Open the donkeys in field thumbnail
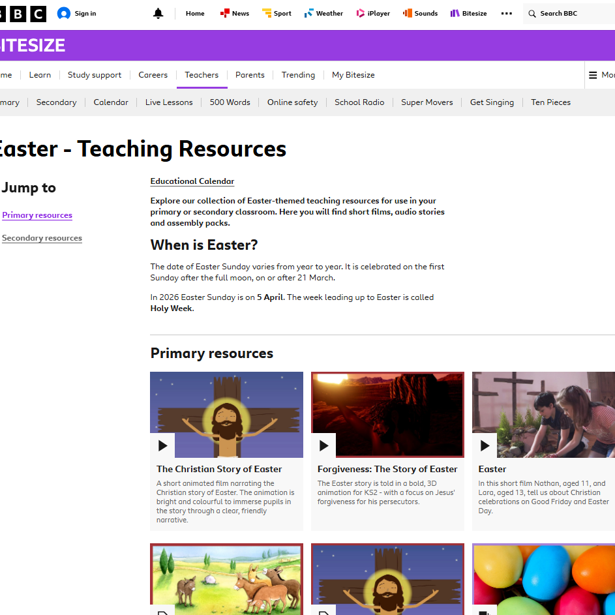The width and height of the screenshot is (615, 615). click(x=227, y=579)
